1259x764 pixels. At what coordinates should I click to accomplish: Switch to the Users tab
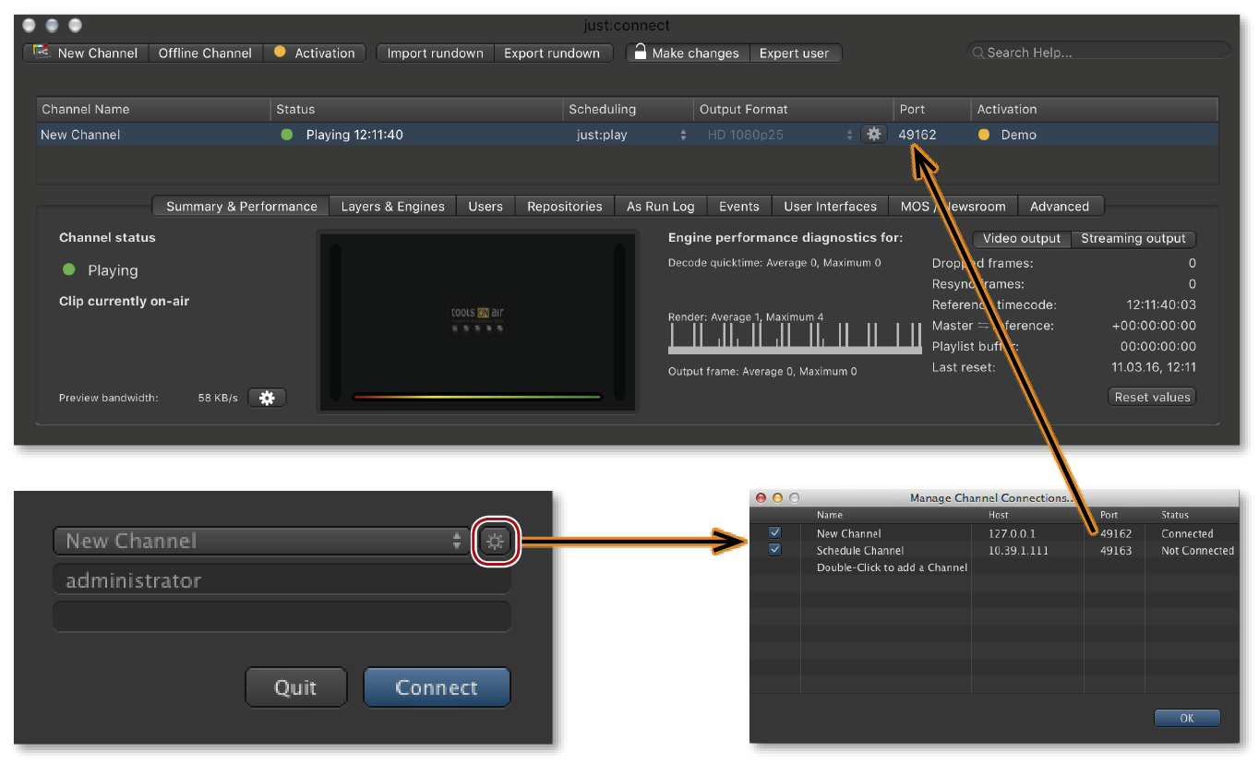486,207
